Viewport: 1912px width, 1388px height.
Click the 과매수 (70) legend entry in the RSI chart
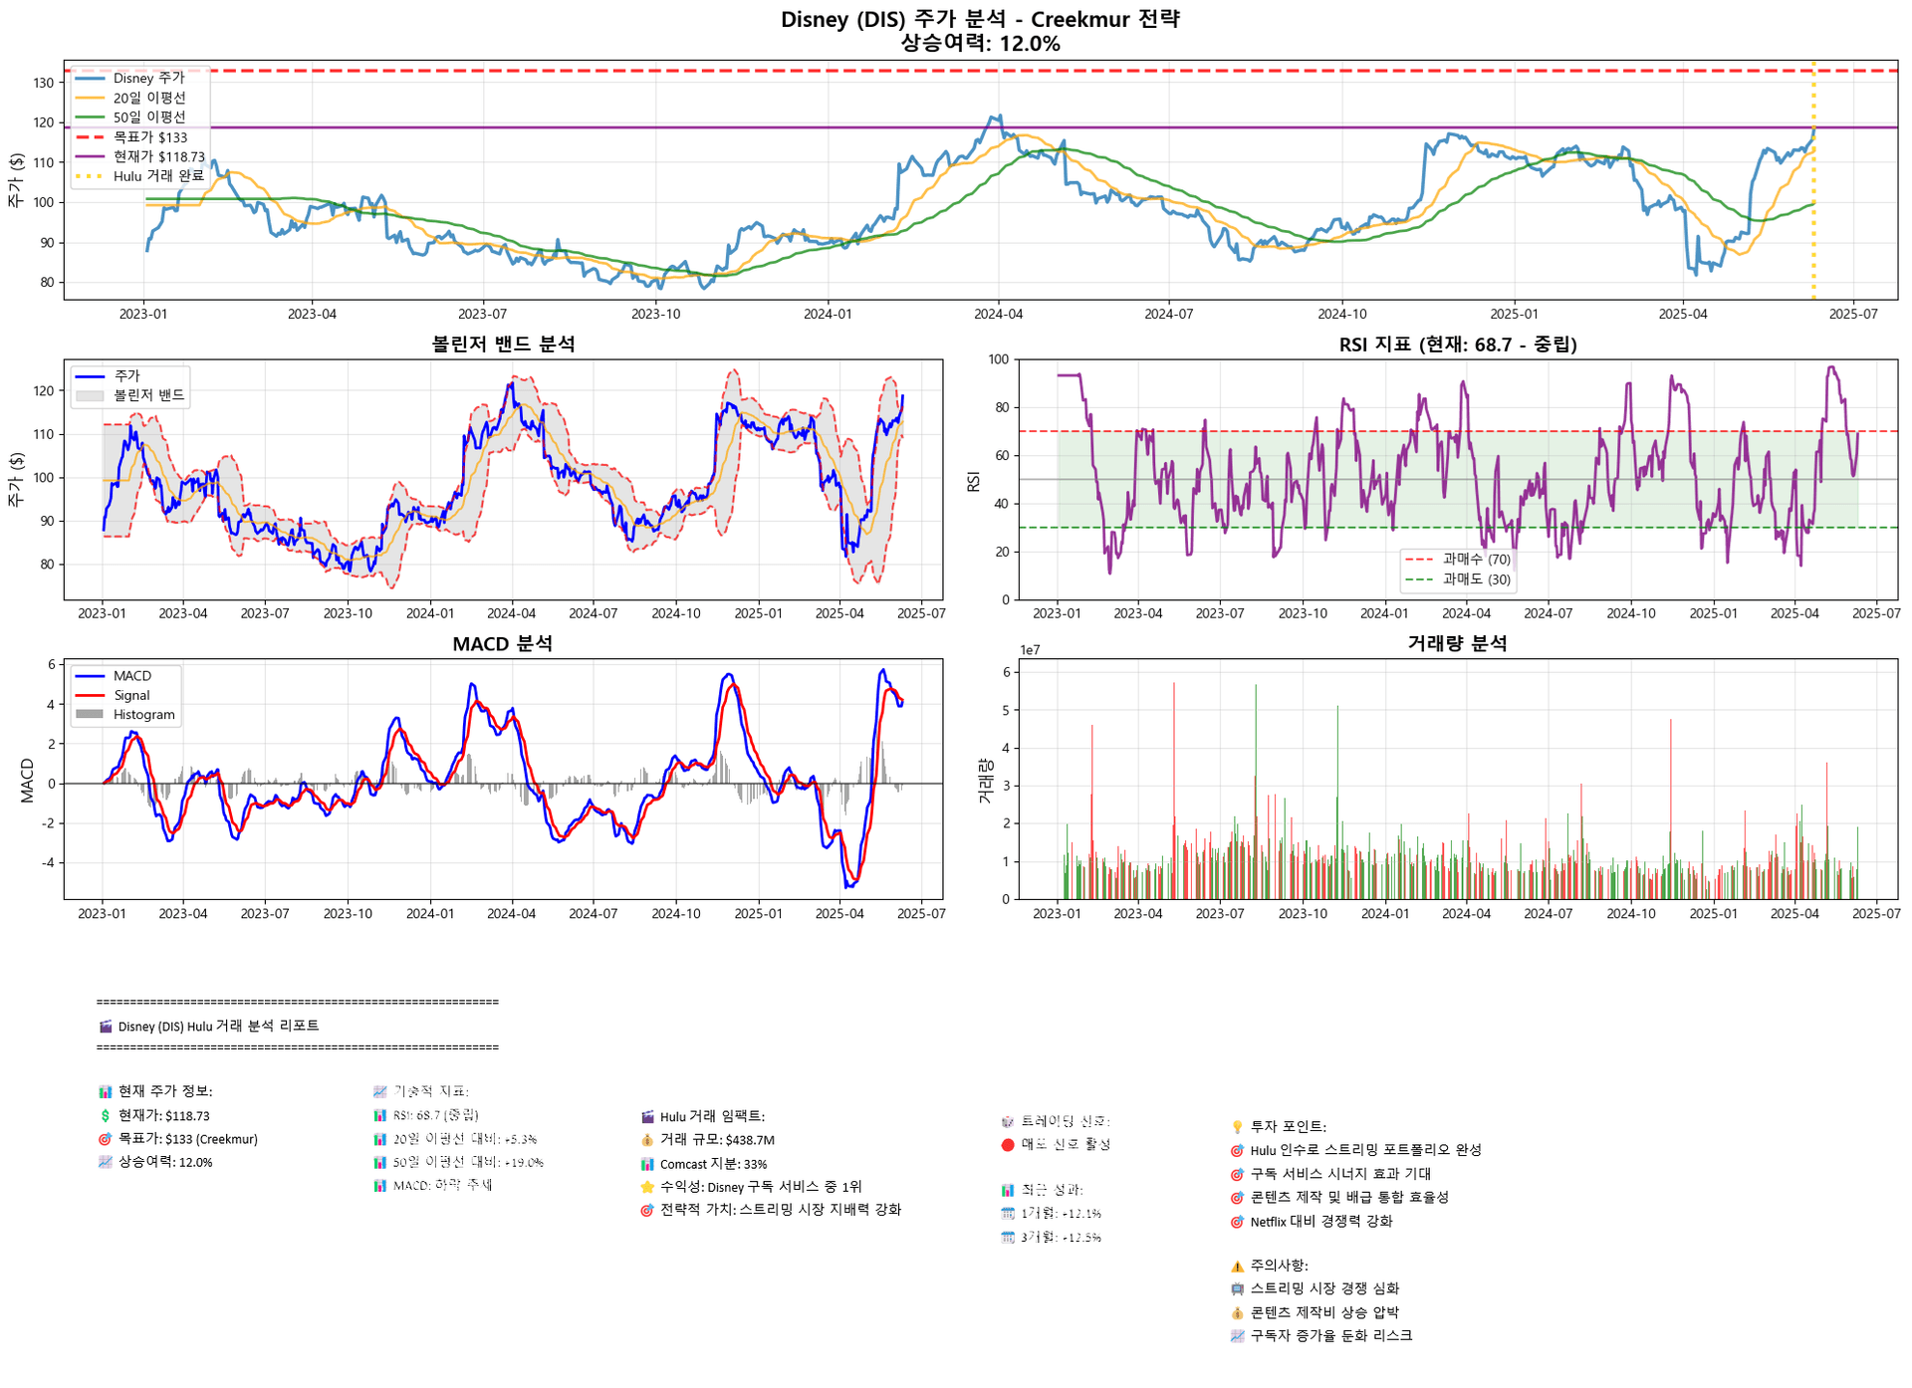tap(1476, 560)
